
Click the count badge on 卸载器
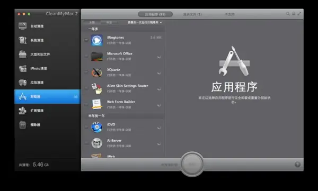[76, 97]
